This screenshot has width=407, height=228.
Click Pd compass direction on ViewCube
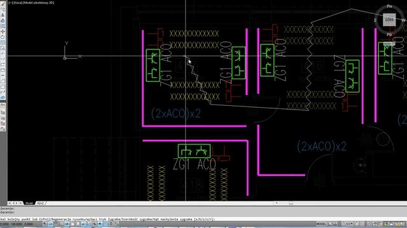(389, 35)
